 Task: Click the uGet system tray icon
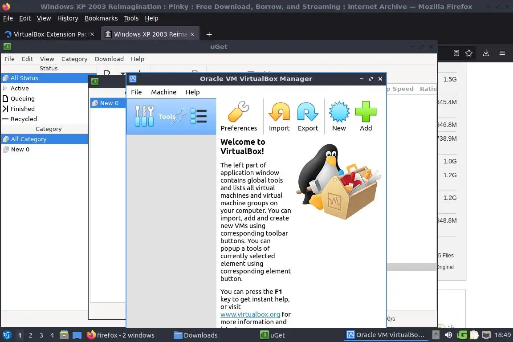[462, 335]
